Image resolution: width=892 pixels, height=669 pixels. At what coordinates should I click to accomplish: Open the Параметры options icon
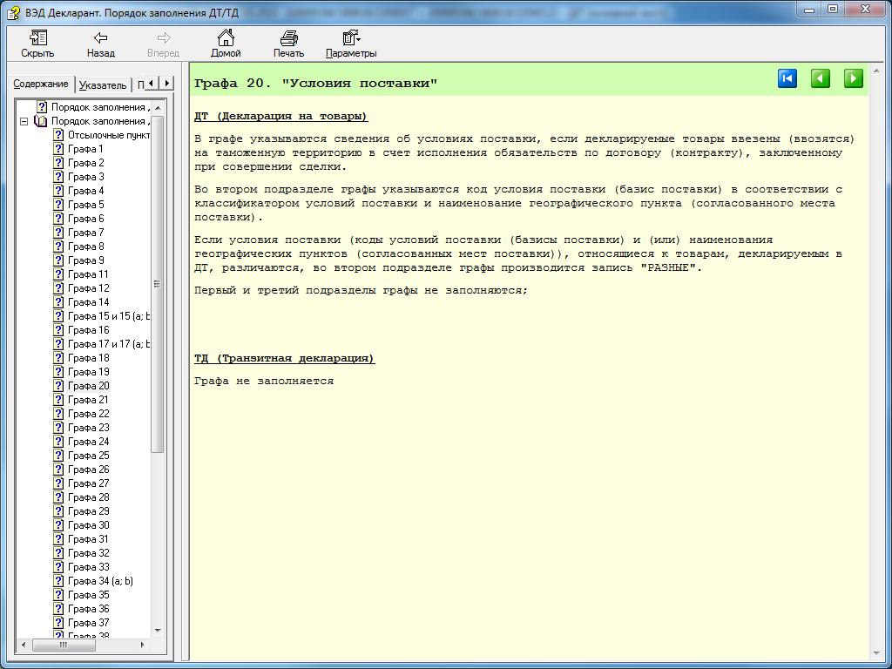[351, 38]
